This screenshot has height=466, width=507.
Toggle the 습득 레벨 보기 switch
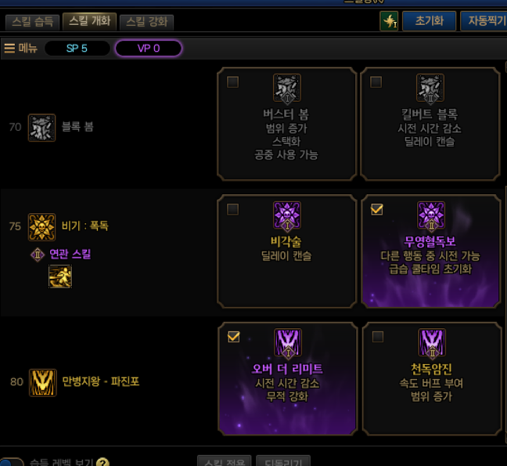click(x=12, y=462)
